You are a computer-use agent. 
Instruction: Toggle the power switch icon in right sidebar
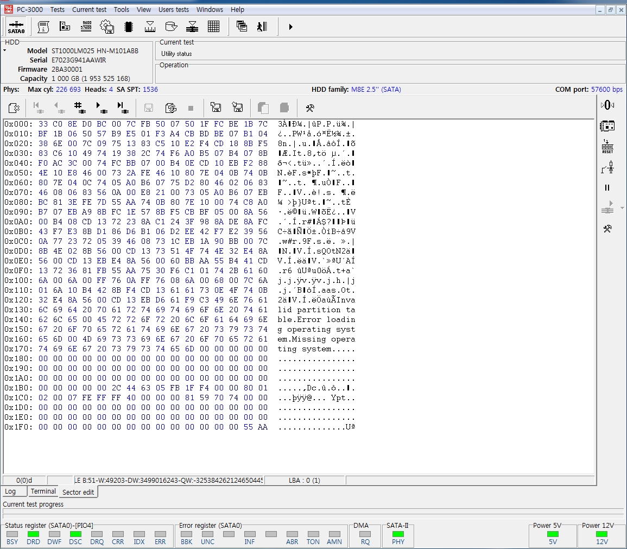607,168
